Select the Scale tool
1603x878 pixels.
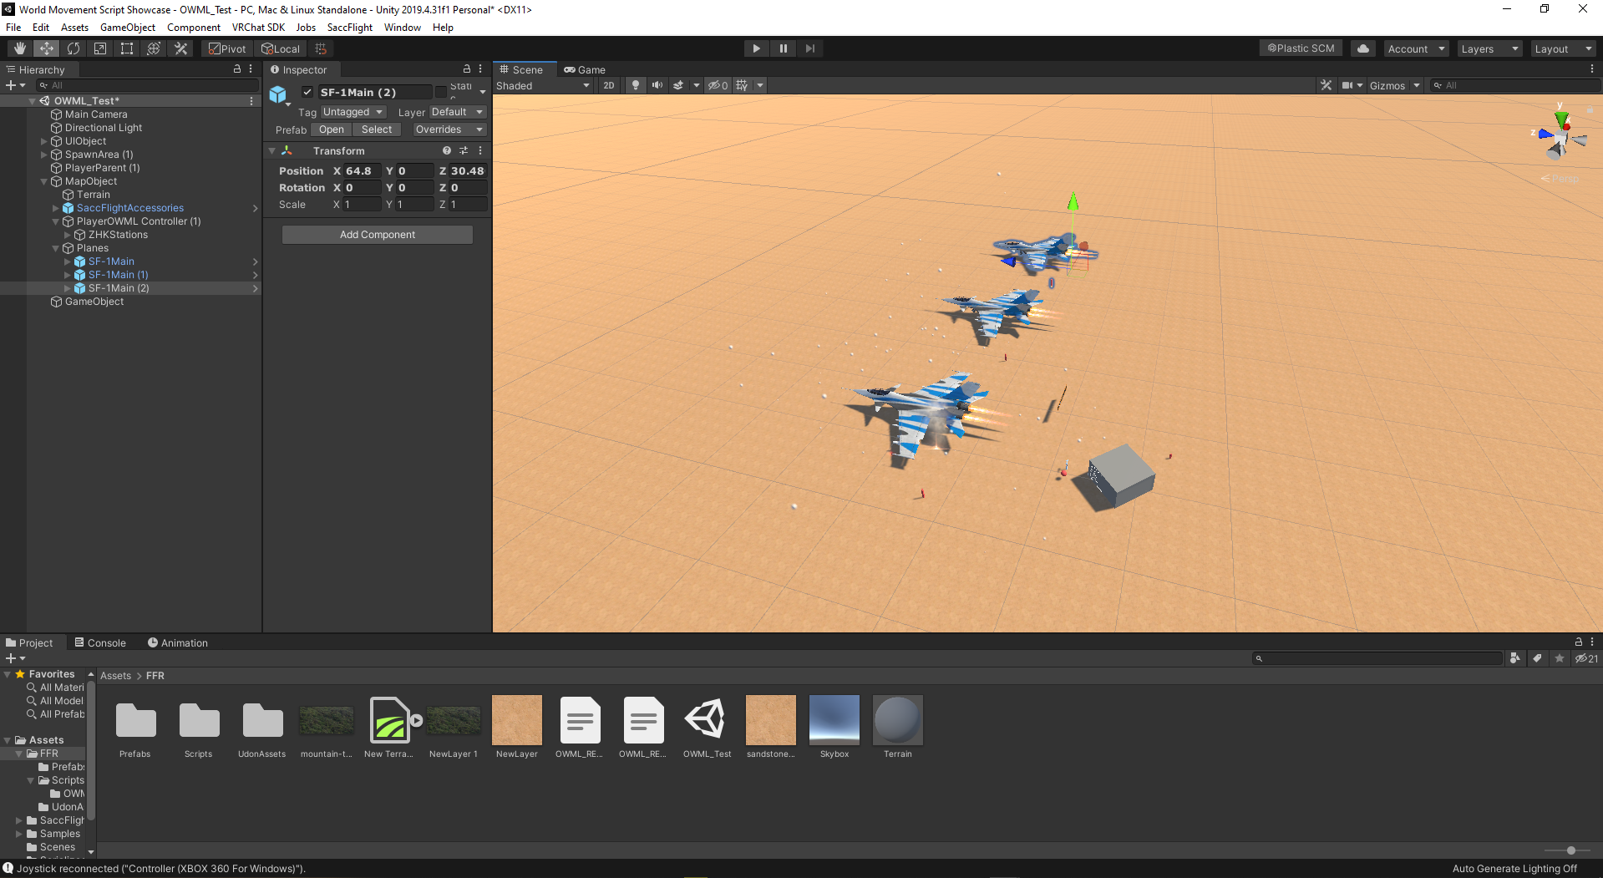100,48
